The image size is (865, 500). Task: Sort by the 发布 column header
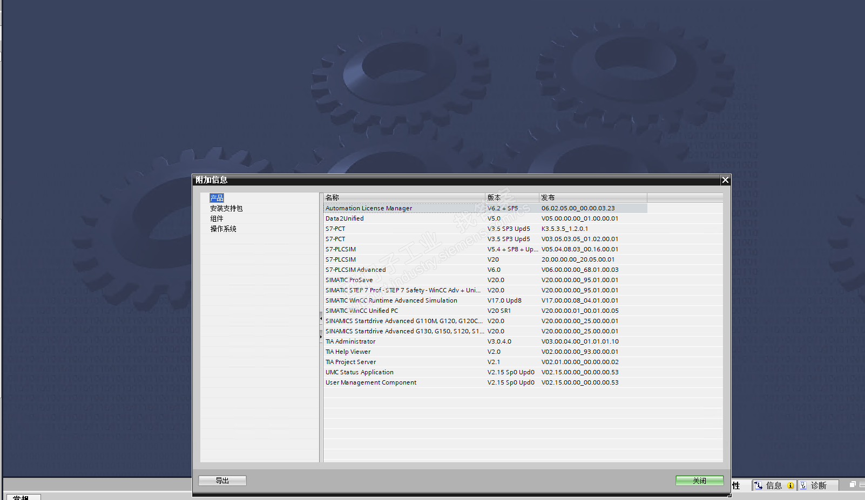coord(593,197)
